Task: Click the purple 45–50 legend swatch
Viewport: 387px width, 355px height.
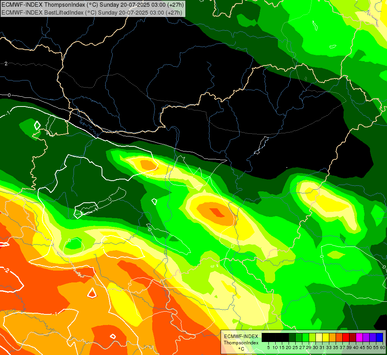Action: [366, 337]
